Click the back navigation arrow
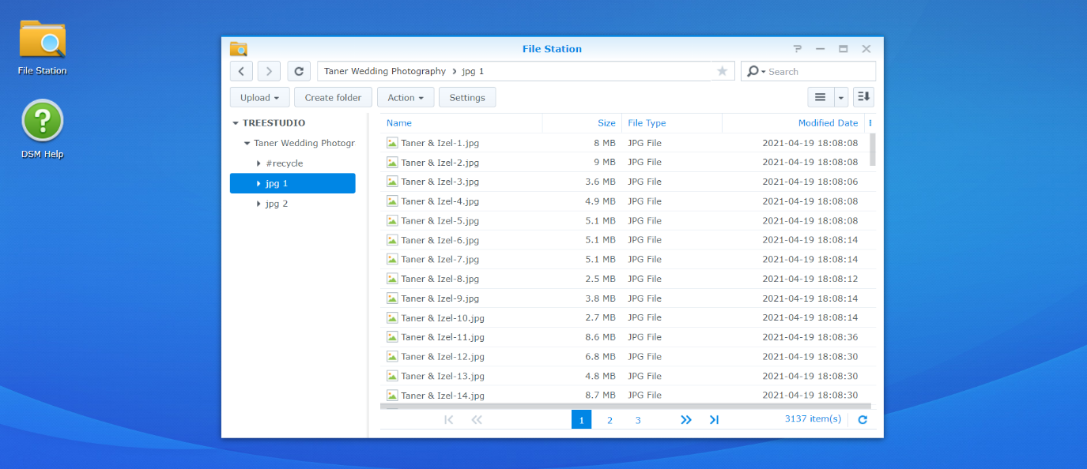This screenshot has height=469, width=1087. pyautogui.click(x=241, y=71)
